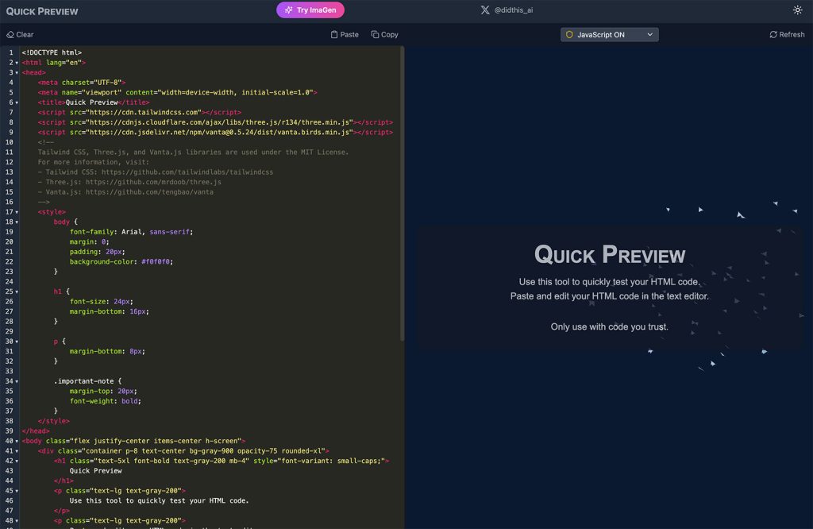Image resolution: width=813 pixels, height=529 pixels.
Task: Fold the body element on line 40
Action: pyautogui.click(x=17, y=442)
